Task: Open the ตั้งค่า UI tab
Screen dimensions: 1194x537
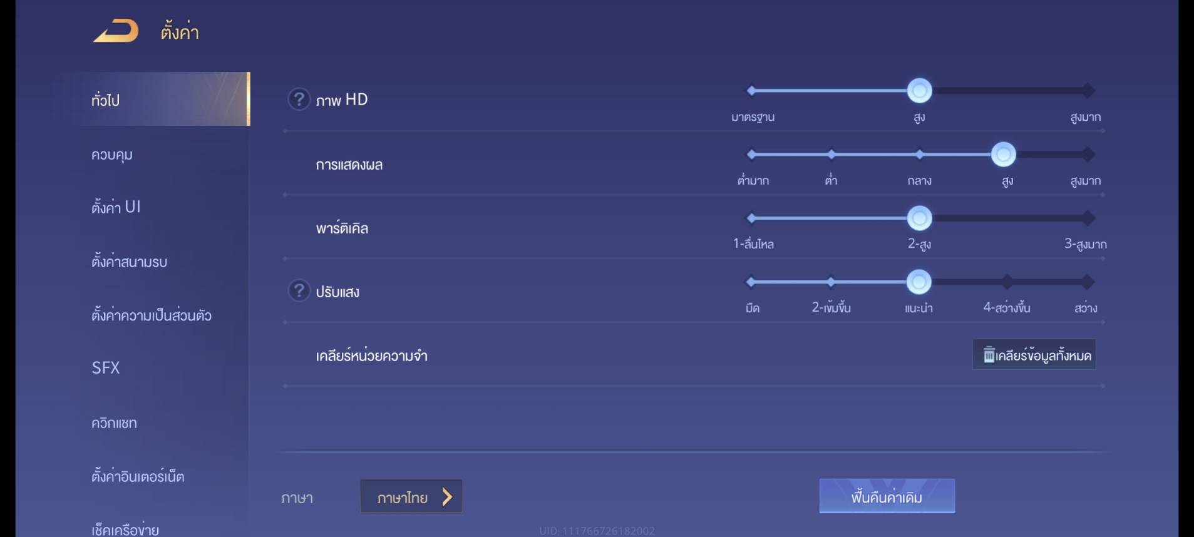Action: pyautogui.click(x=116, y=207)
